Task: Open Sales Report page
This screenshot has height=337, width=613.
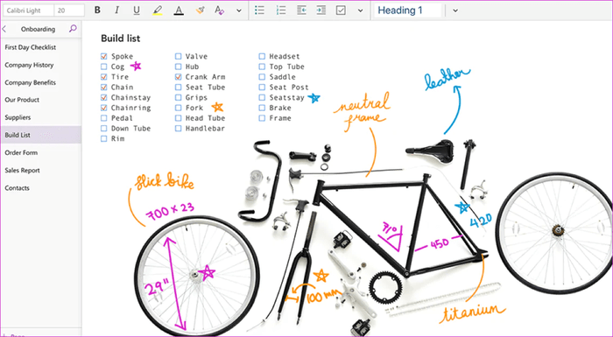Action: tap(40, 170)
